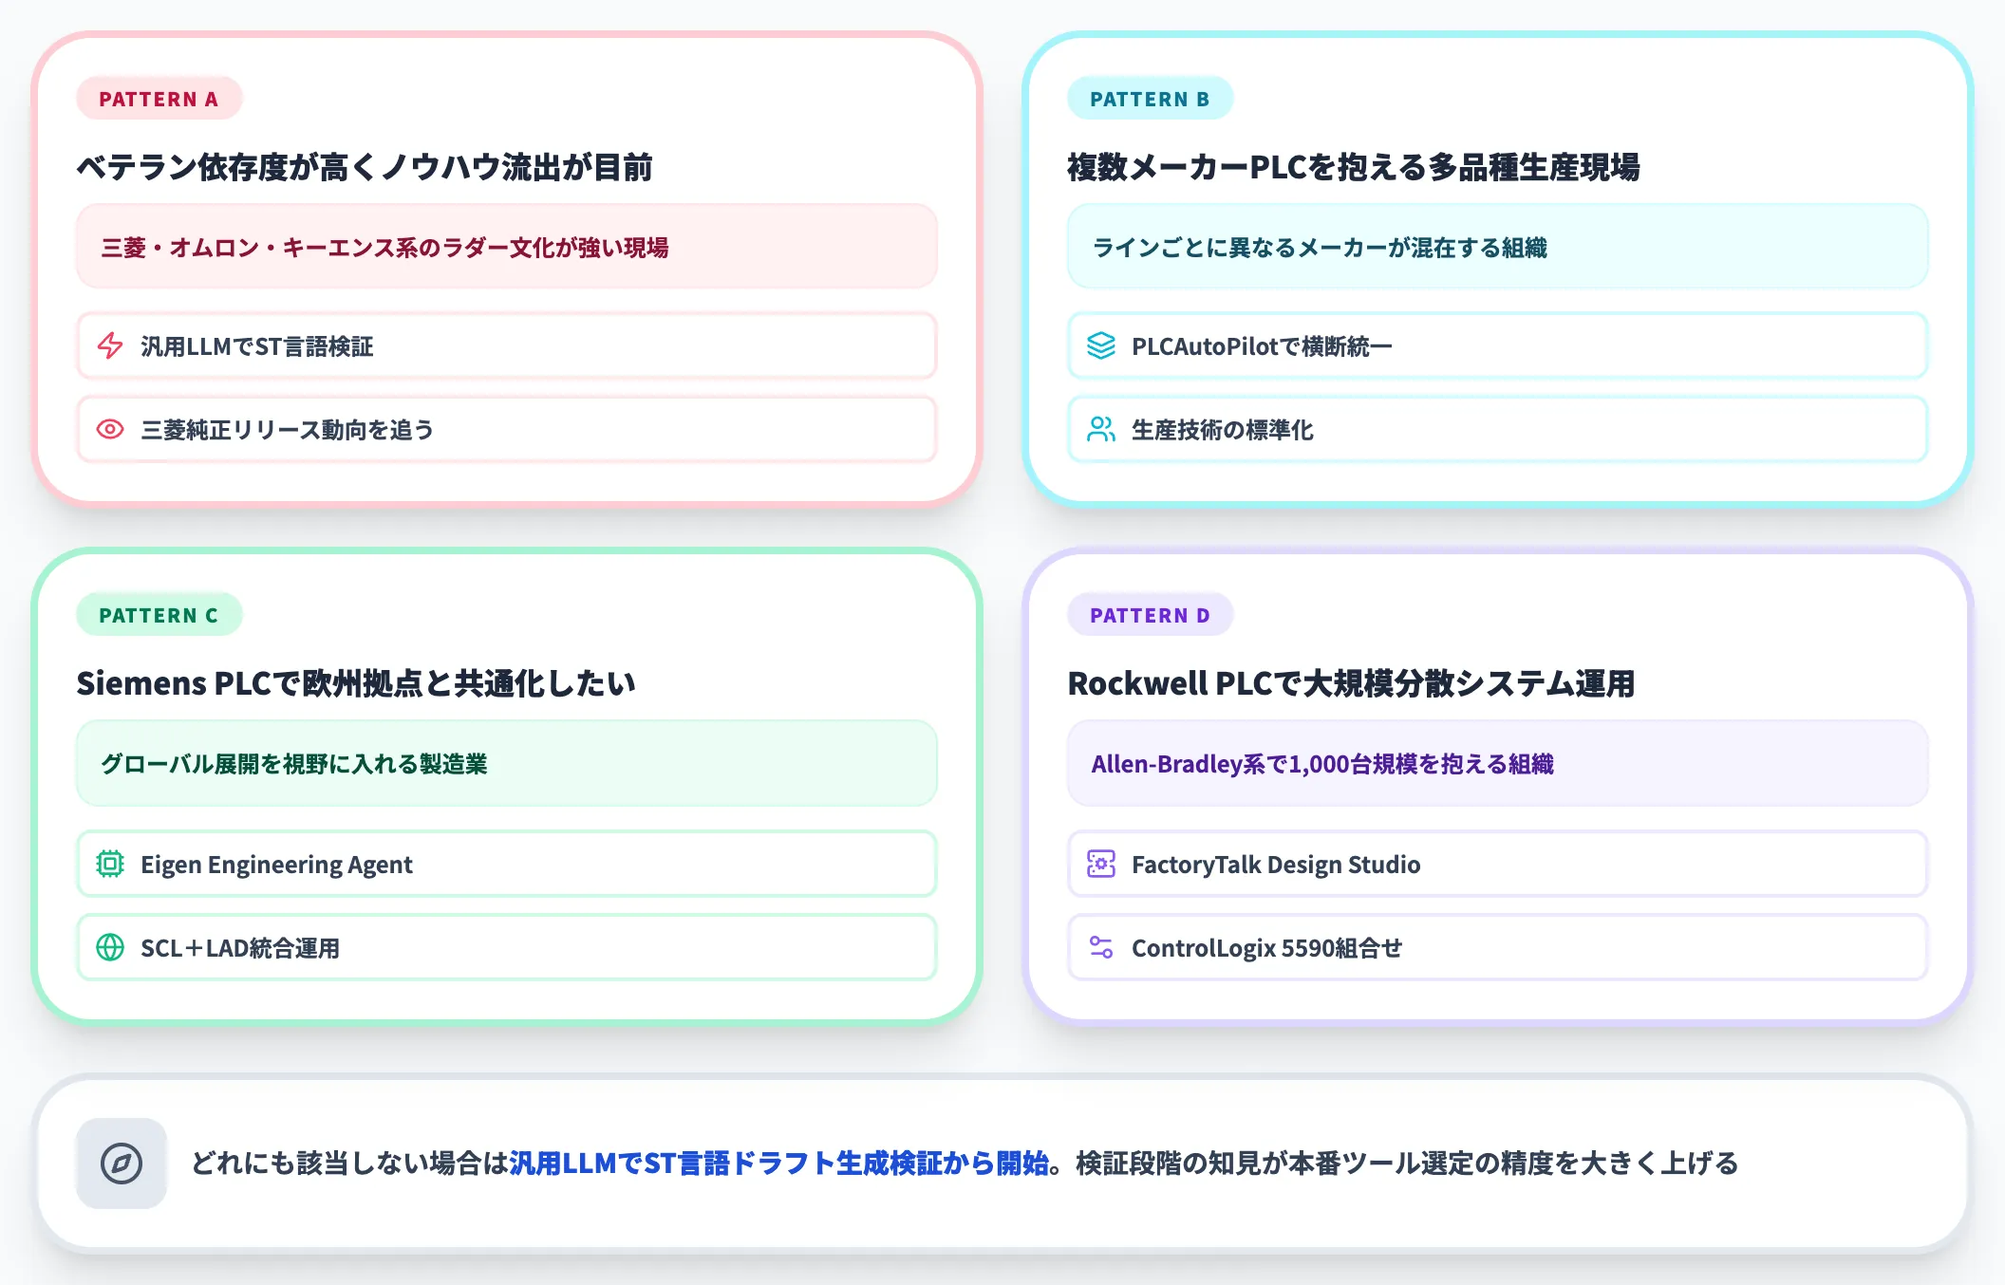Click the text FactoryTalk Design Studio
The width and height of the screenshot is (2005, 1285).
(1276, 865)
